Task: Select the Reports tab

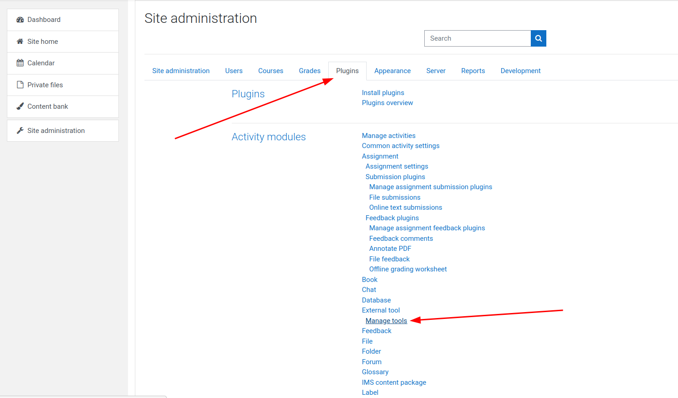Action: pos(473,71)
